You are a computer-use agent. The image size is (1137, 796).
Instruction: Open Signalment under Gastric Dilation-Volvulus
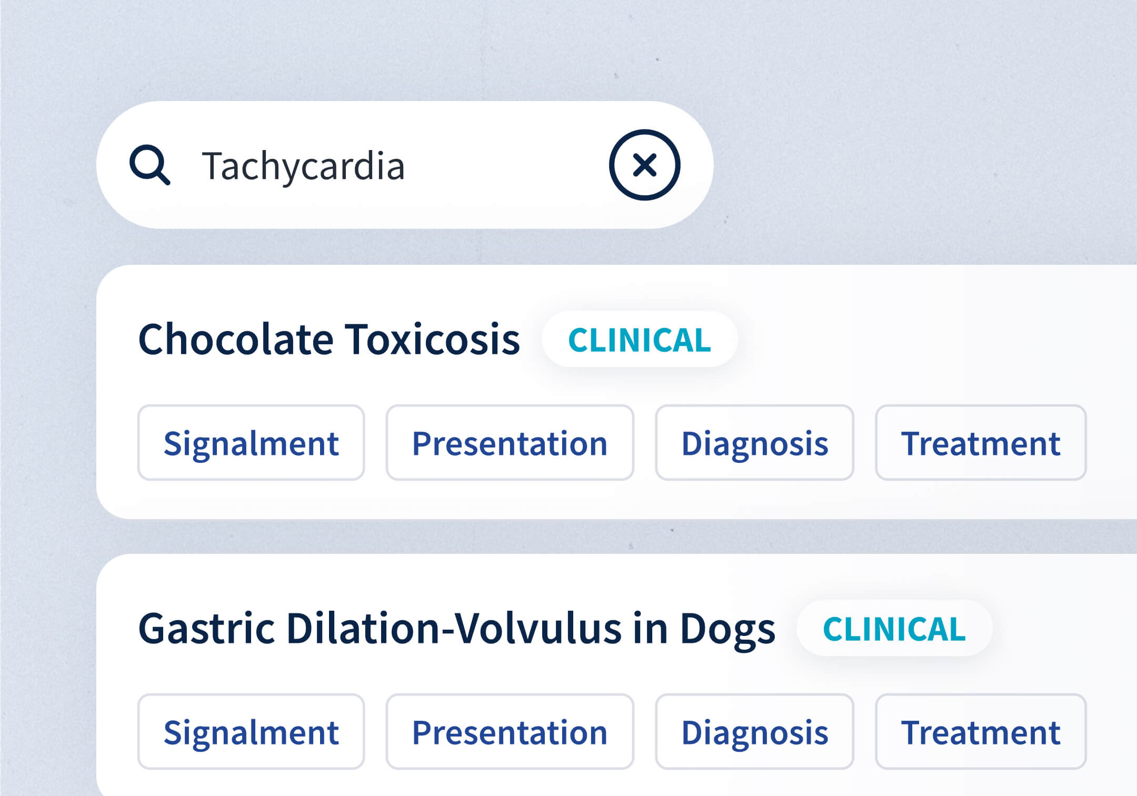251,732
